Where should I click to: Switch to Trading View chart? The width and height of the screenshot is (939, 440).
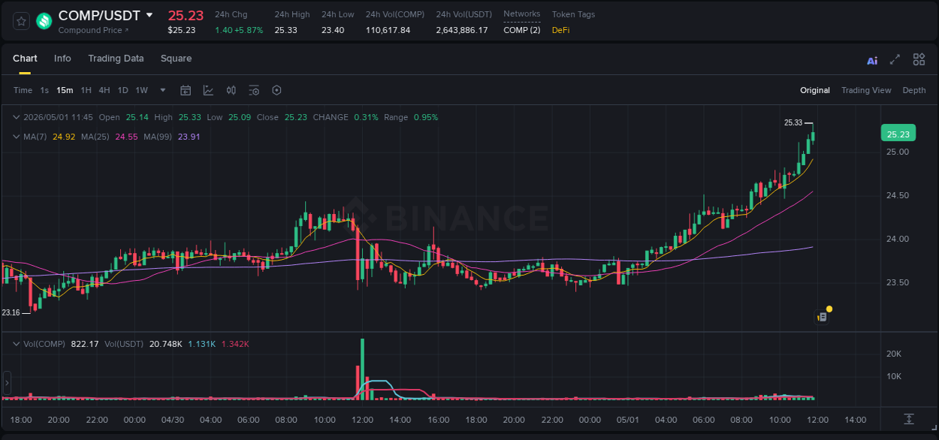pyautogui.click(x=866, y=90)
